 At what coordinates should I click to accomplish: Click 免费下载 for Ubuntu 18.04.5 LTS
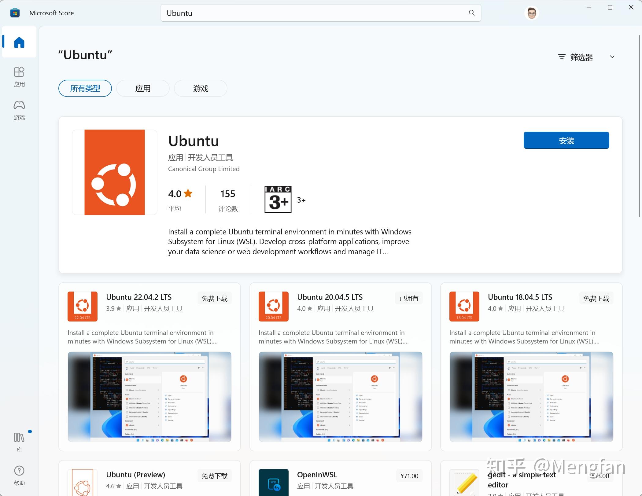click(x=596, y=298)
